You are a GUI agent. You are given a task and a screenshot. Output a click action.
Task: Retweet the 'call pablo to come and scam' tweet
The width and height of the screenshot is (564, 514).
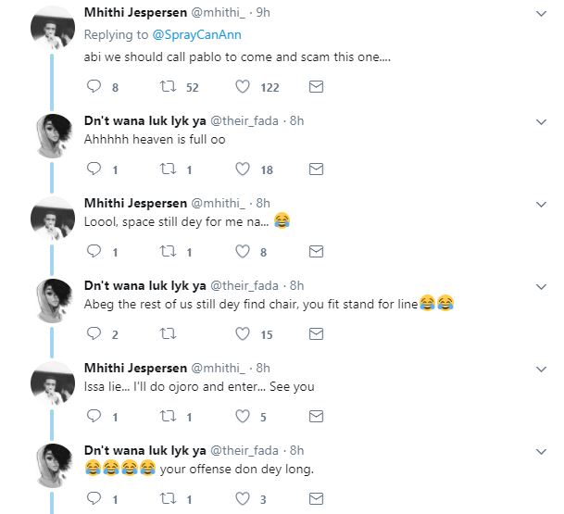[170, 87]
